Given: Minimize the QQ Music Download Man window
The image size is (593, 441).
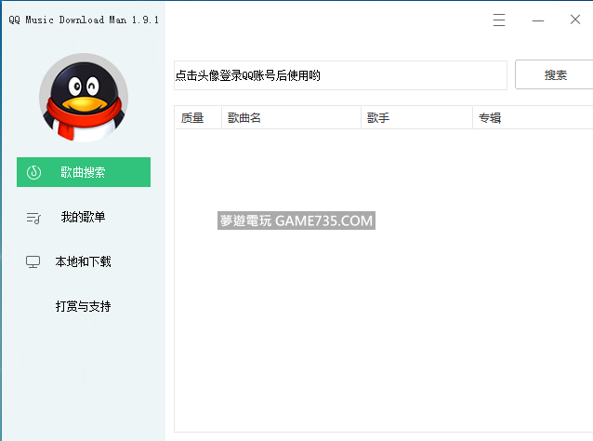Looking at the screenshot, I should coord(537,20).
